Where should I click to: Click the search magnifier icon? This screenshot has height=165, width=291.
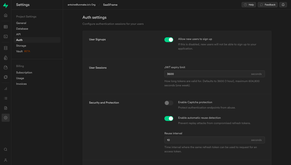point(6,150)
